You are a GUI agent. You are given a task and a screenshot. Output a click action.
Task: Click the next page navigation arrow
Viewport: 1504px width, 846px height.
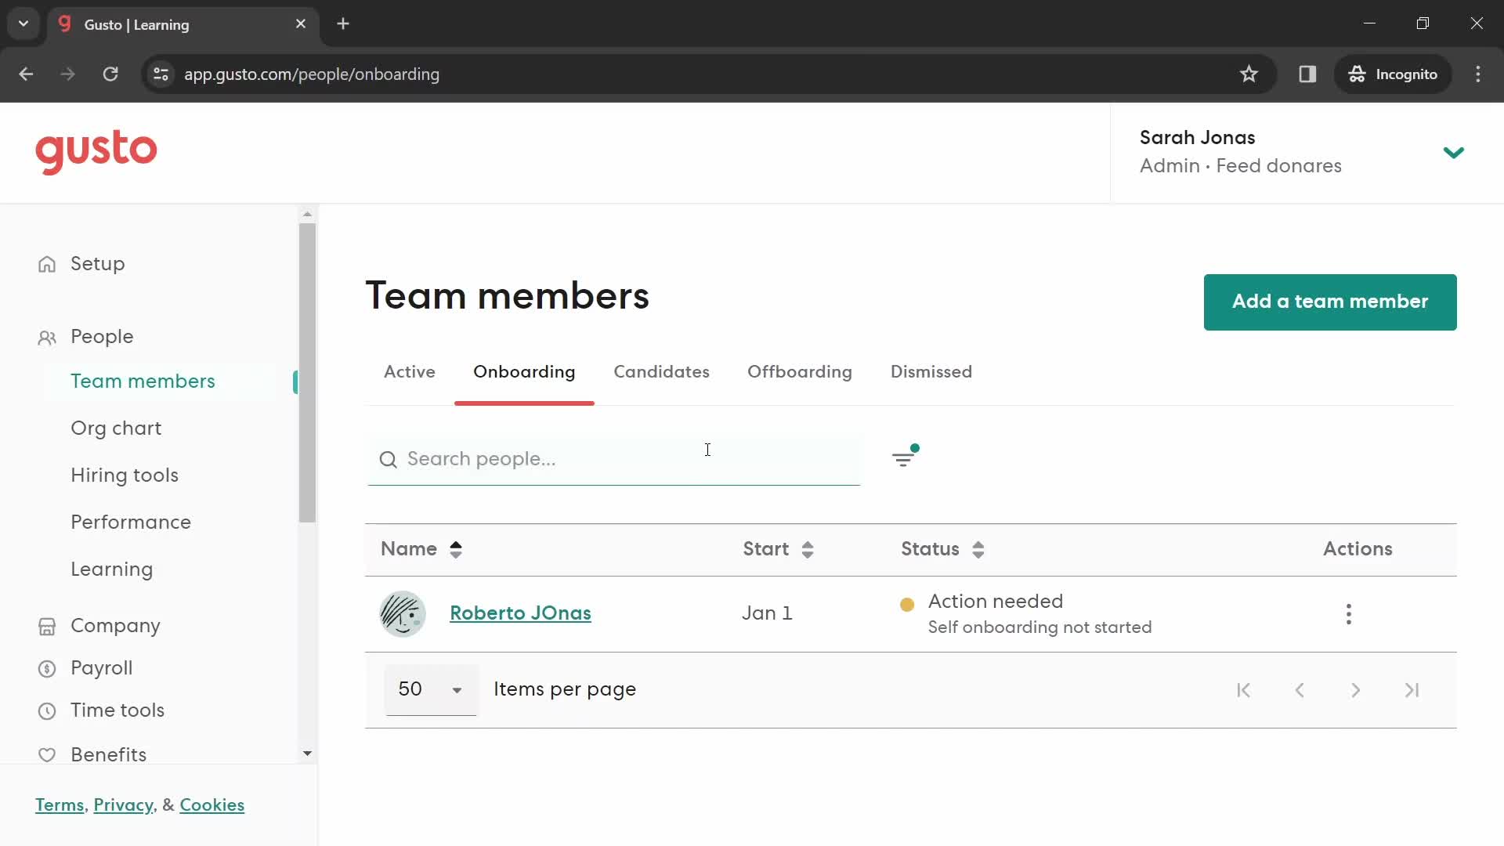pos(1355,690)
